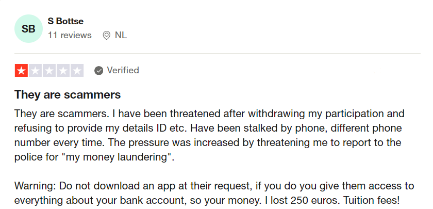Open the S Bottse reviewer profile name
The image size is (433, 209).
(x=65, y=21)
